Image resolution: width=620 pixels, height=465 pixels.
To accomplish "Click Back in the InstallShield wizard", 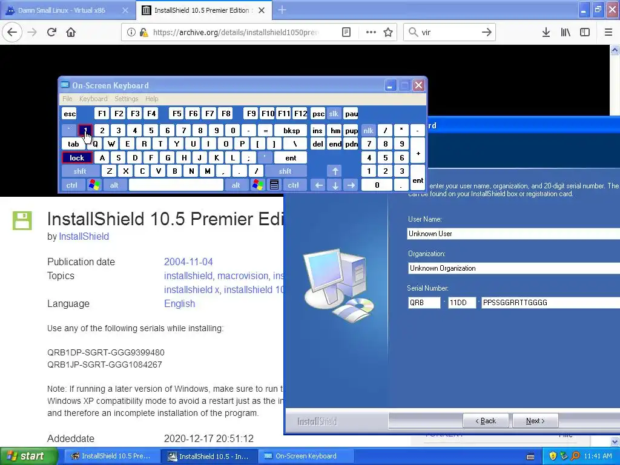I will 486,421.
